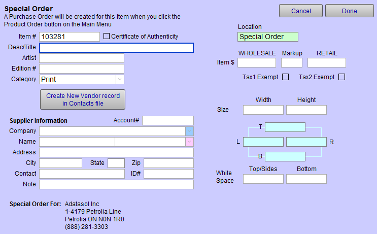Select the Artist input field

pyautogui.click(x=82, y=58)
